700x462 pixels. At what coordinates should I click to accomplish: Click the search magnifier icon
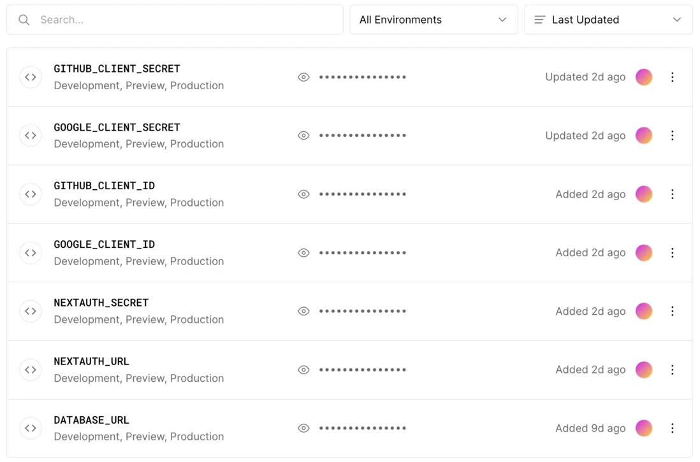point(24,20)
